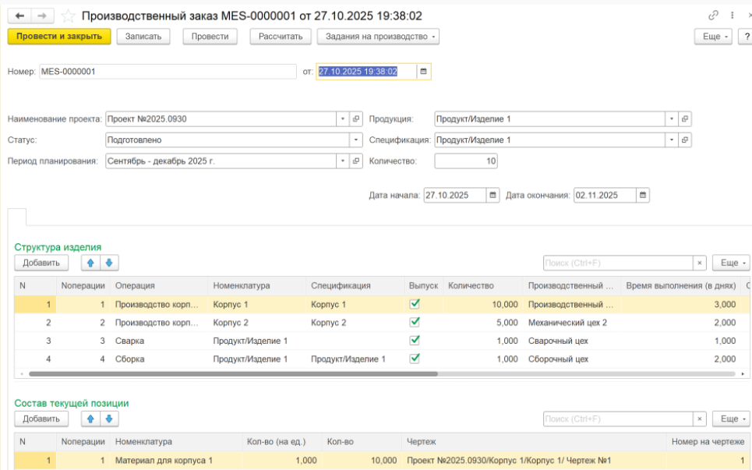This screenshot has height=470, width=752.
Task: Add a row to Состав текущей позиции
Action: coord(41,419)
